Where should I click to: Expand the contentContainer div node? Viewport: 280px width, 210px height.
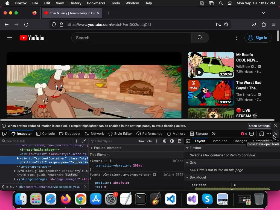click(18, 158)
